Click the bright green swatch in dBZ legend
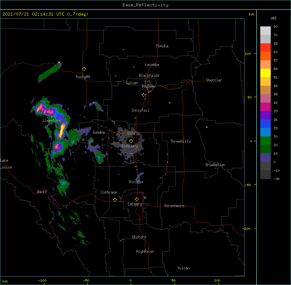 tap(265, 141)
